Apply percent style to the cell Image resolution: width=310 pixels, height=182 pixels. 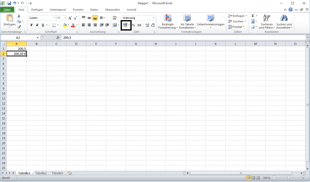point(133,25)
